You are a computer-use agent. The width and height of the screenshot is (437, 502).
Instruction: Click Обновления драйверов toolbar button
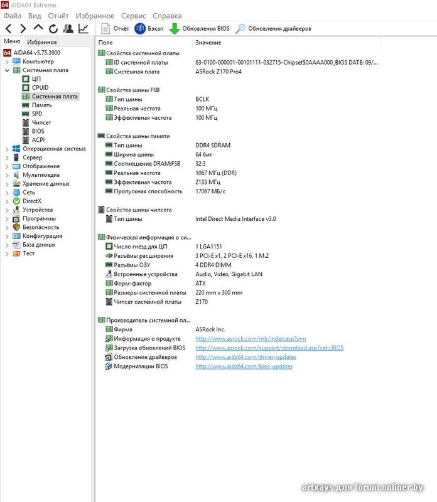[273, 28]
